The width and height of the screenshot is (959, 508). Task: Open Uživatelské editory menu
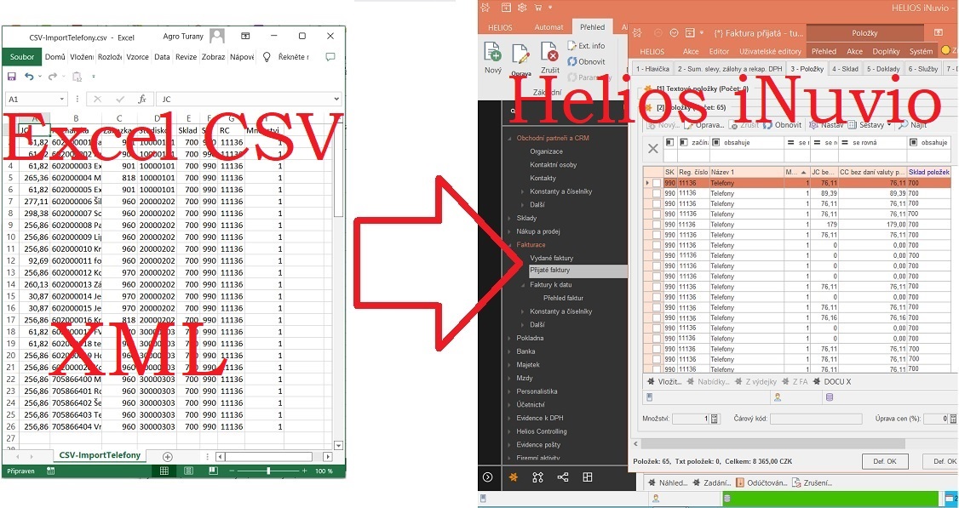(769, 51)
